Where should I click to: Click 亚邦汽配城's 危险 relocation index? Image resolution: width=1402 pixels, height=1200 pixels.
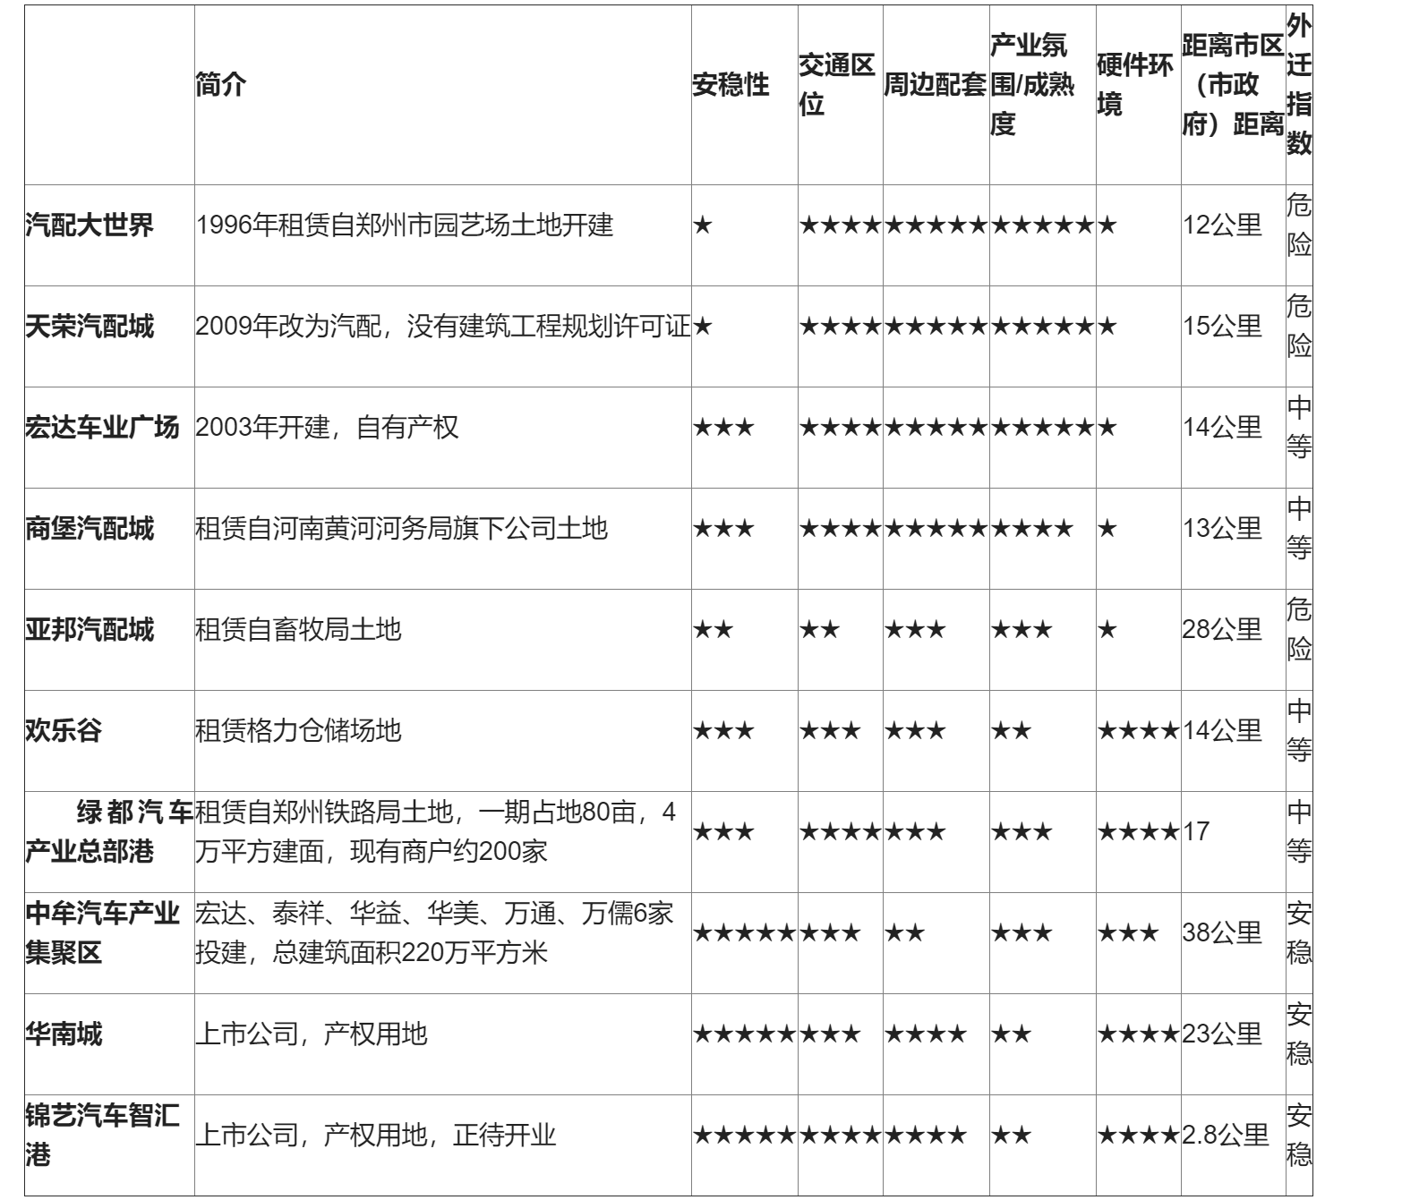1299,630
